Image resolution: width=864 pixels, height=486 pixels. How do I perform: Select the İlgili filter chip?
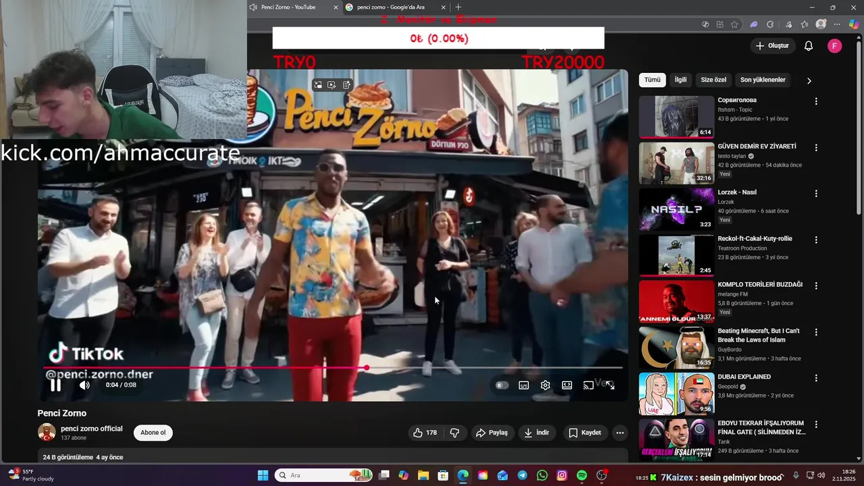(x=680, y=80)
